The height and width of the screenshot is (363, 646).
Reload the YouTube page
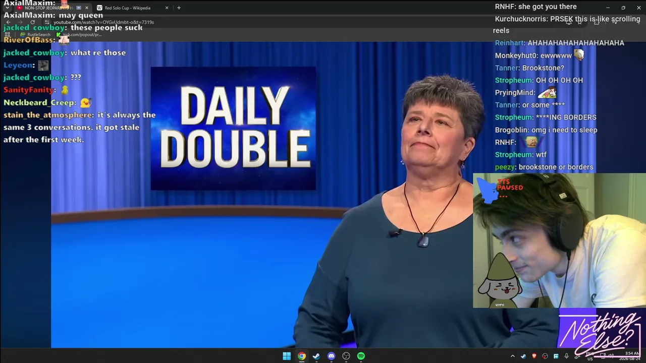33,22
